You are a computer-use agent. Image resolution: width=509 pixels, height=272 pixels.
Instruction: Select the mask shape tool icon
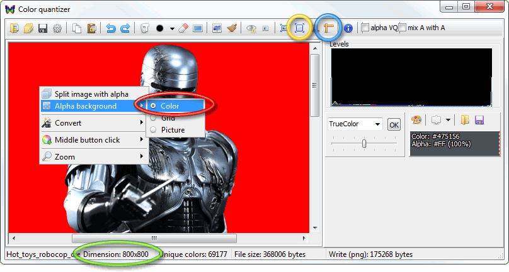tap(145, 28)
